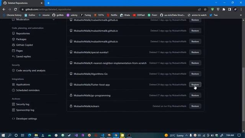245x138 pixels.
Task: Go back in browser
Action: point(4,9)
